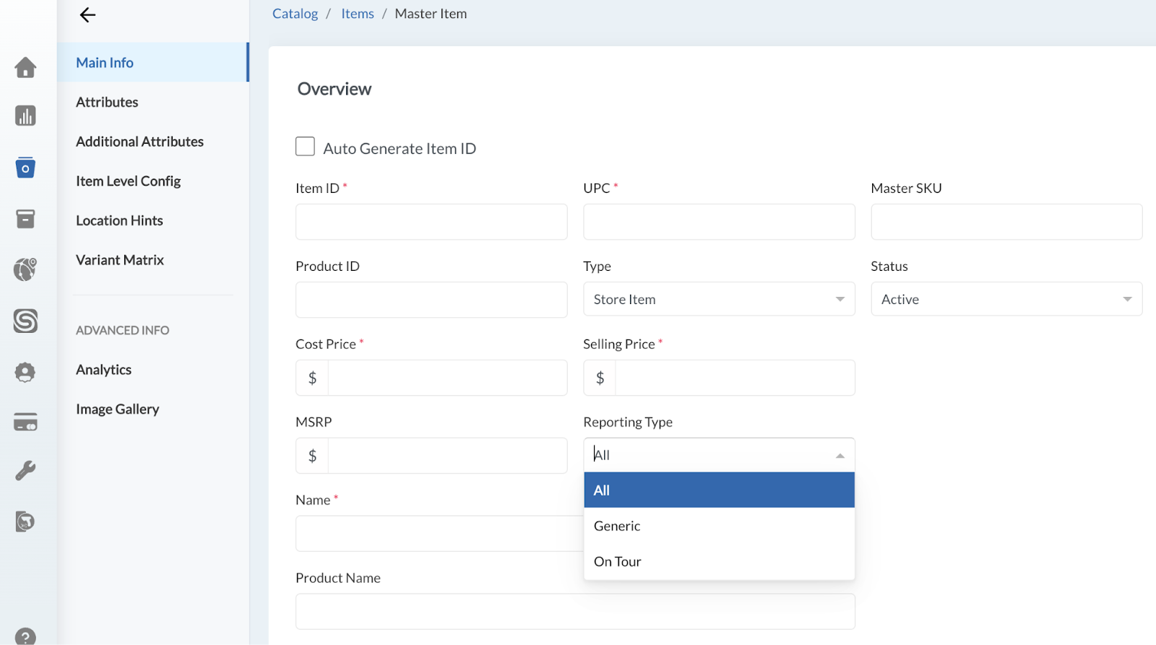This screenshot has width=1156, height=645.
Task: Open the Variant Matrix section
Action: point(120,260)
